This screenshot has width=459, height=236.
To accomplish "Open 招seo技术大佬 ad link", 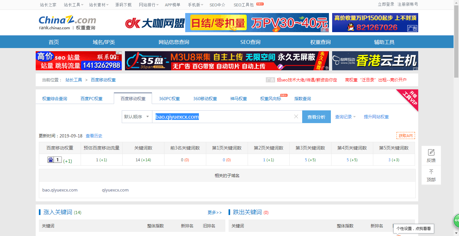I will click(307, 80).
